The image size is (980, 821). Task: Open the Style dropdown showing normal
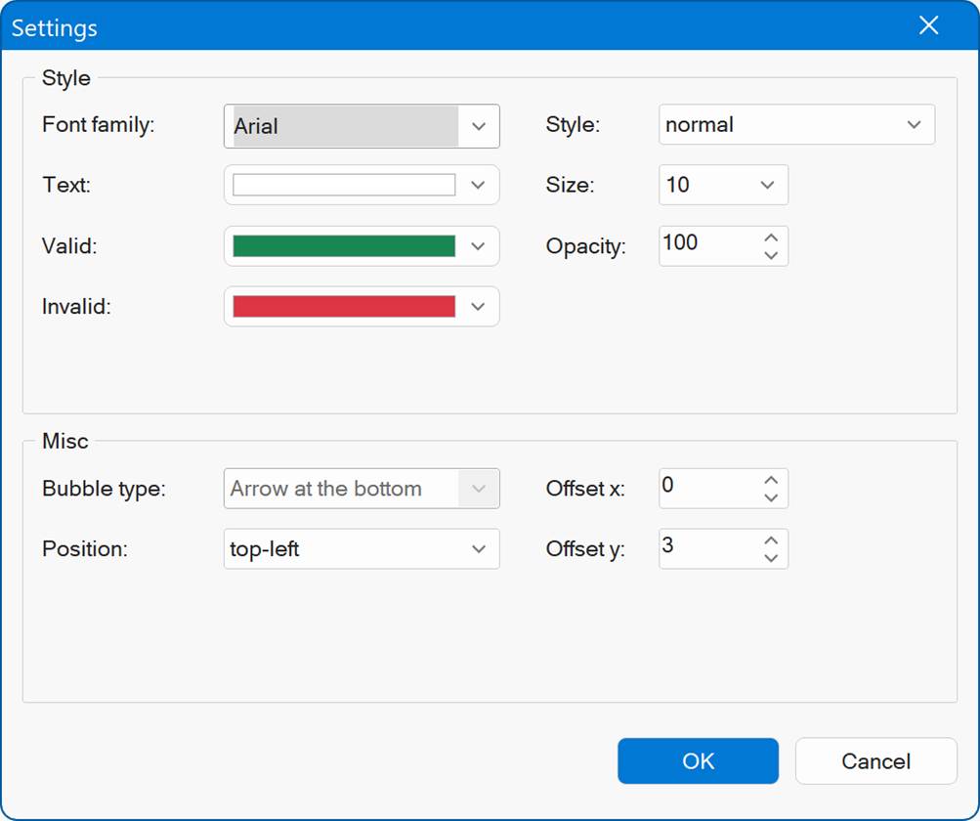pyautogui.click(x=914, y=125)
